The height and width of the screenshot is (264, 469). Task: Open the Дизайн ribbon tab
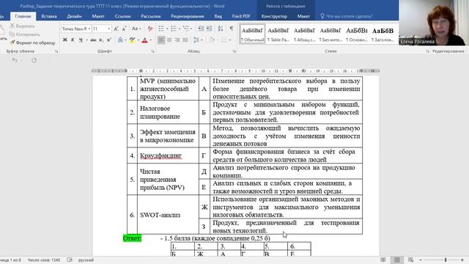click(74, 16)
